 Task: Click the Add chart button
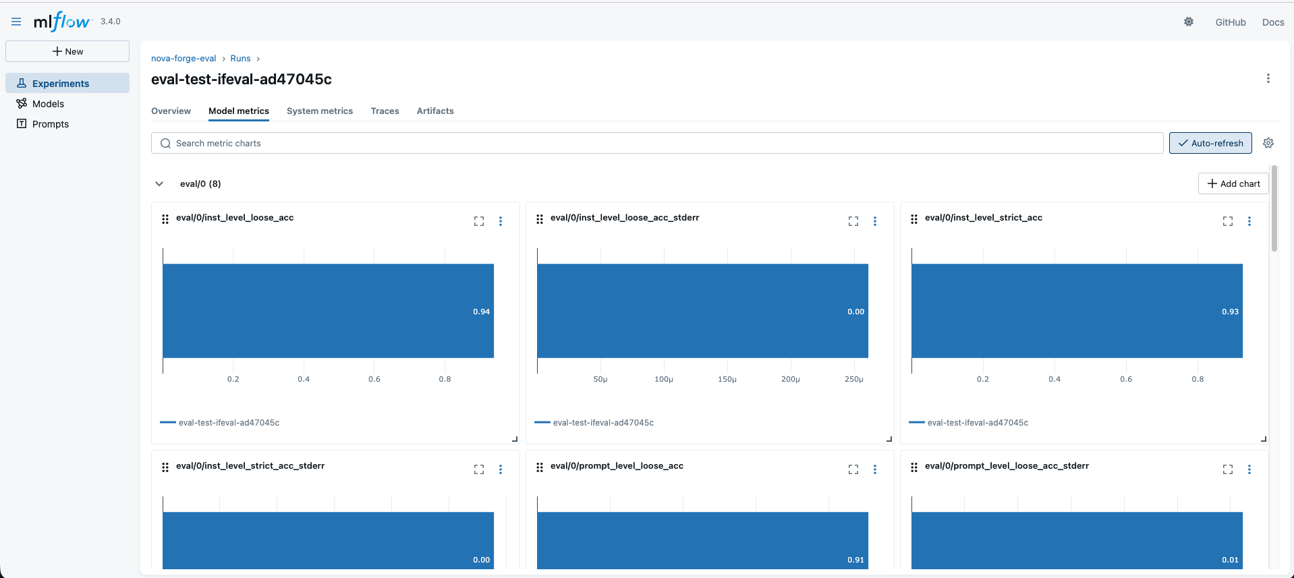(x=1233, y=183)
